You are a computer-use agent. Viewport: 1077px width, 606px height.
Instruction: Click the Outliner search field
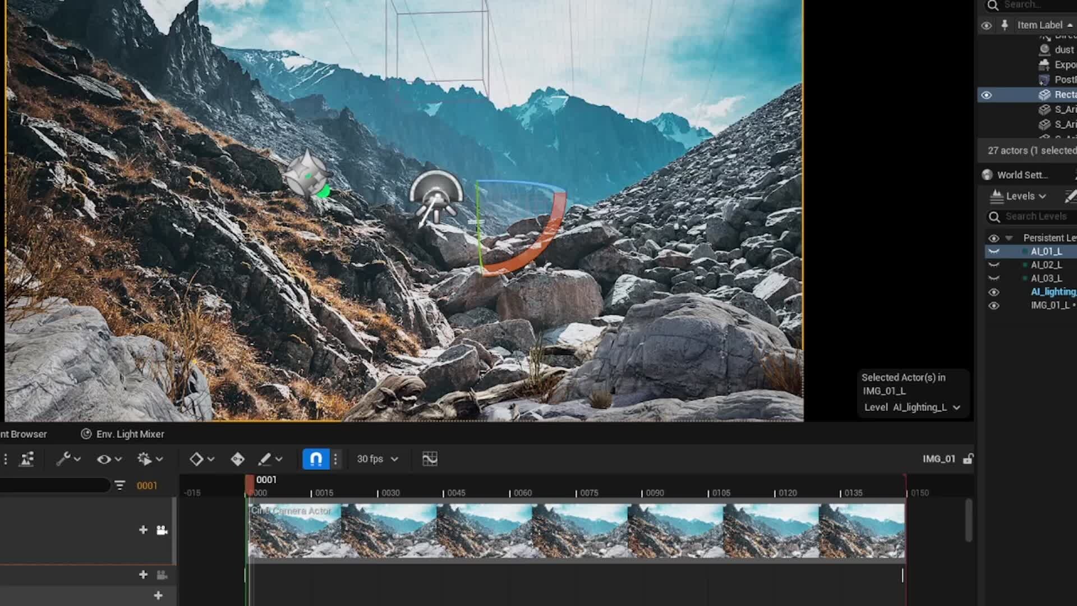click(1038, 5)
